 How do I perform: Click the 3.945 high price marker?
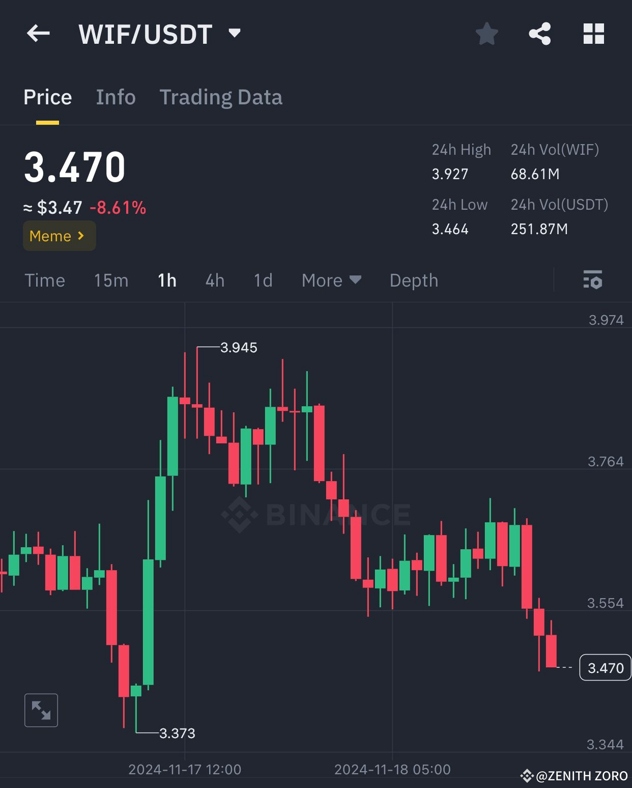pos(240,348)
